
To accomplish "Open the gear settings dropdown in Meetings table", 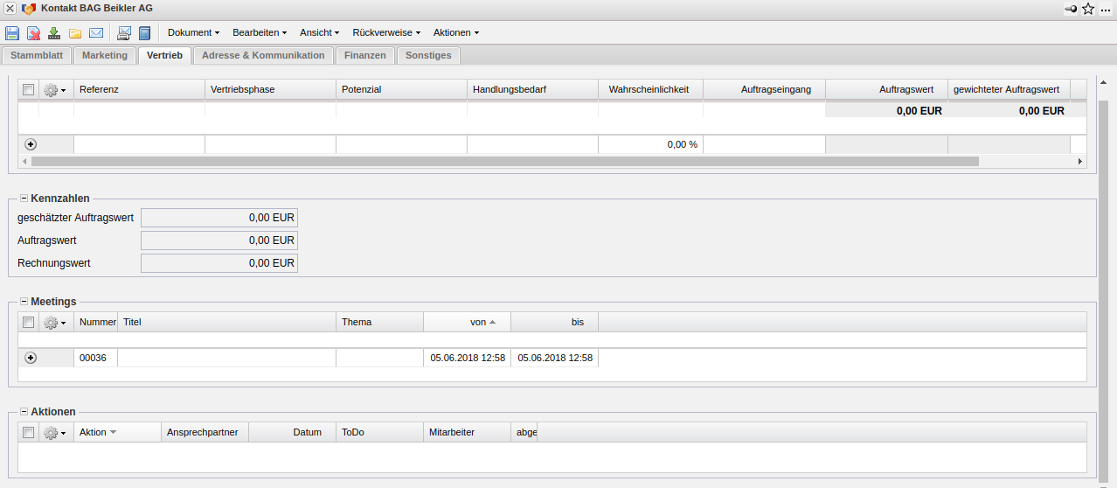I will (x=55, y=323).
